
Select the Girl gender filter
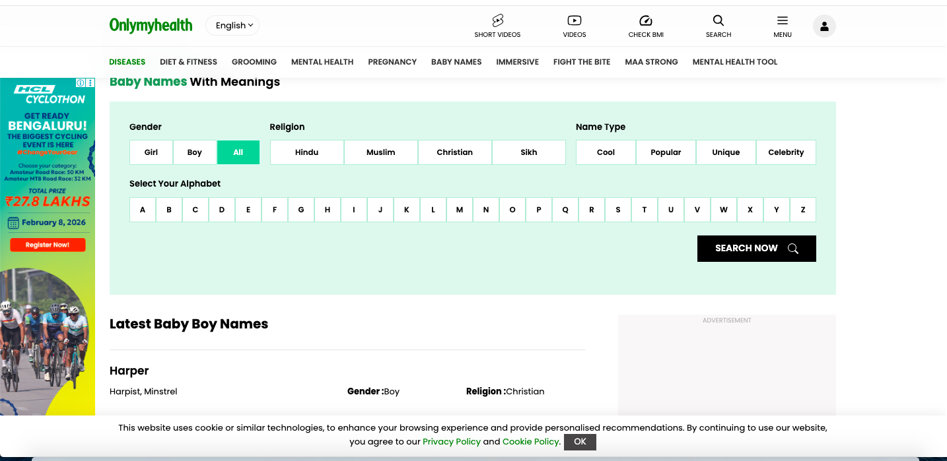151,152
